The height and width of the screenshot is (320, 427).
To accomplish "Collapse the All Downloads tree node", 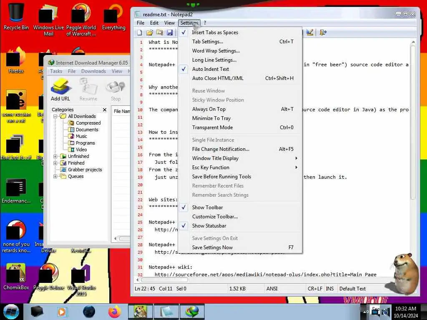I will coord(55,116).
